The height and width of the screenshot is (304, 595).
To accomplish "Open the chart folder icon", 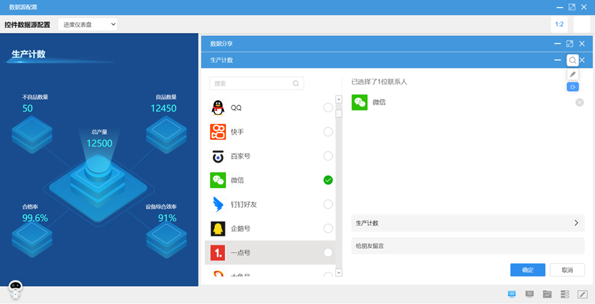I will [547, 294].
